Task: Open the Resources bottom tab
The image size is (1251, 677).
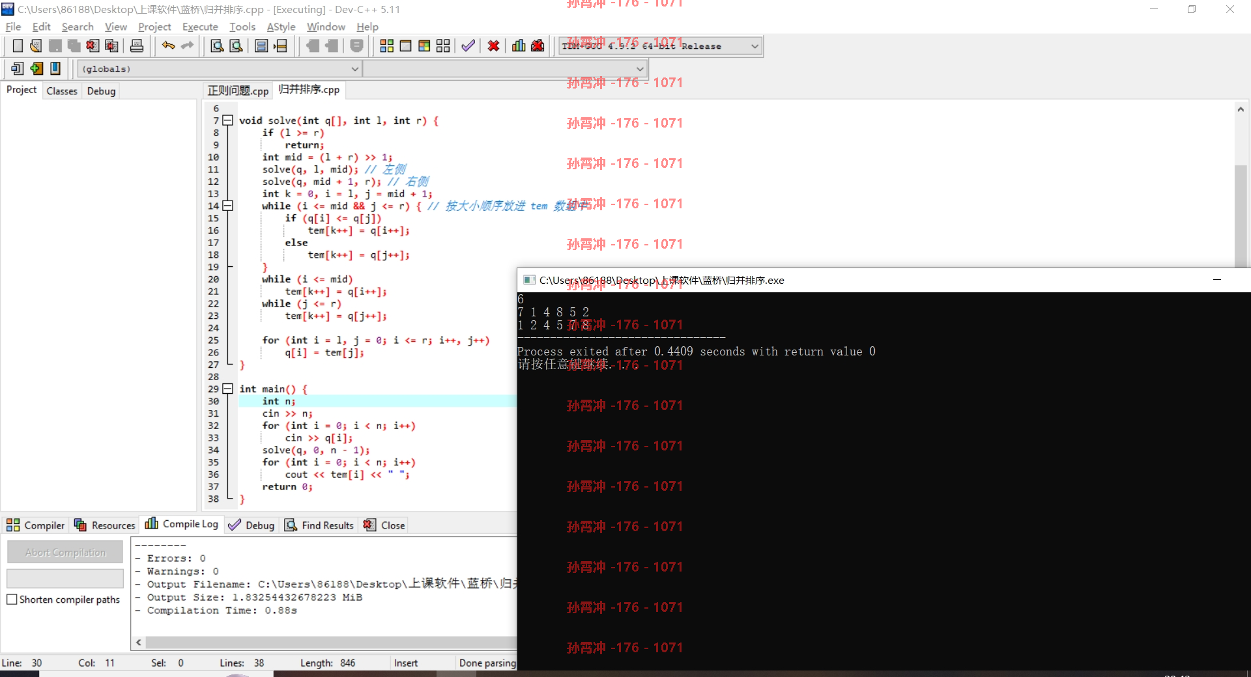Action: pos(104,525)
